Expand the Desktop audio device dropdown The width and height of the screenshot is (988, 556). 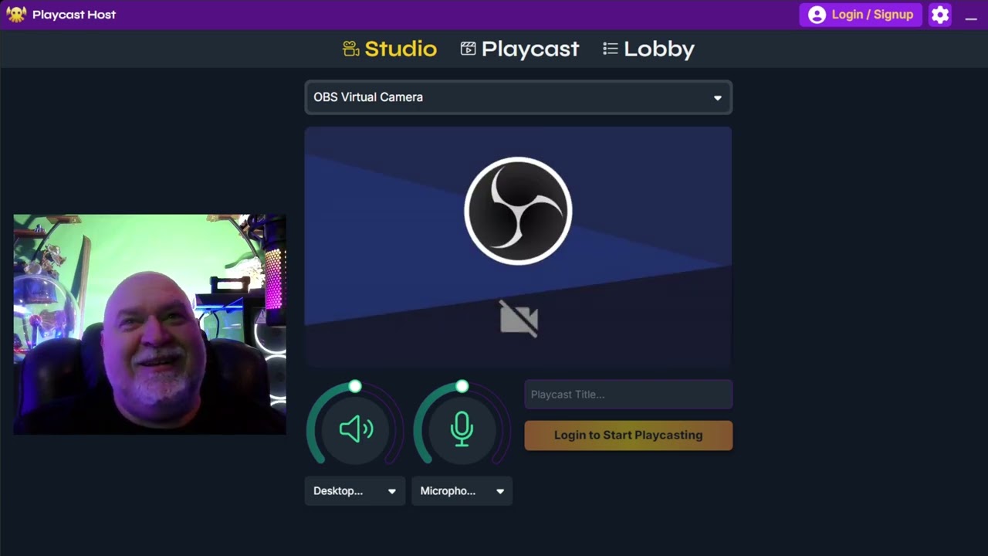tap(354, 491)
